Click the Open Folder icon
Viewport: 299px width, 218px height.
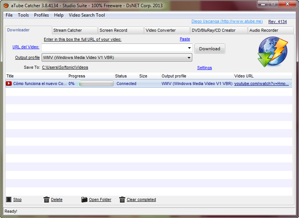(x=84, y=200)
